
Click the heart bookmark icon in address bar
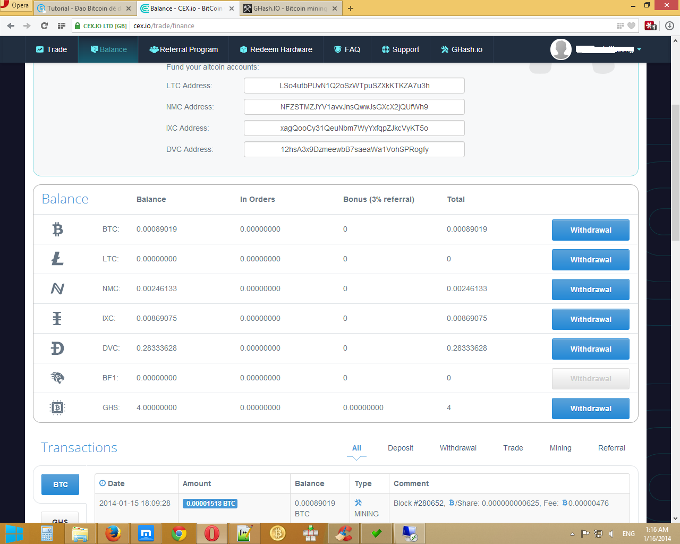click(631, 25)
